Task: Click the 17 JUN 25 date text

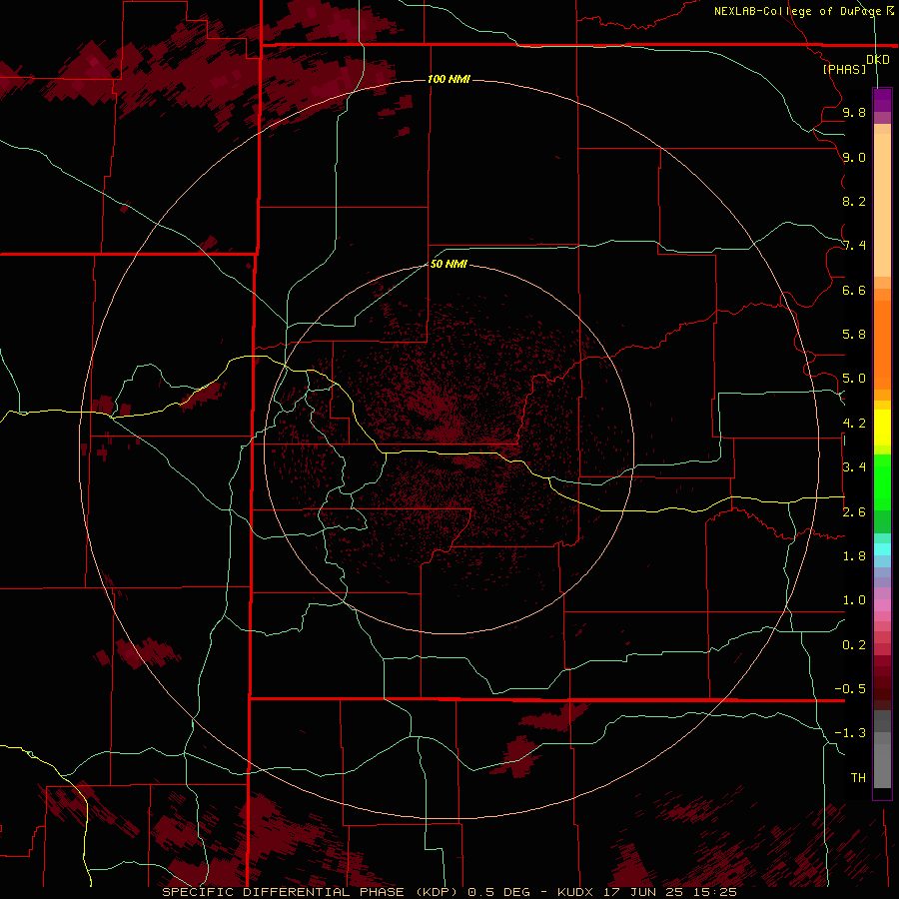Action: click(x=641, y=892)
